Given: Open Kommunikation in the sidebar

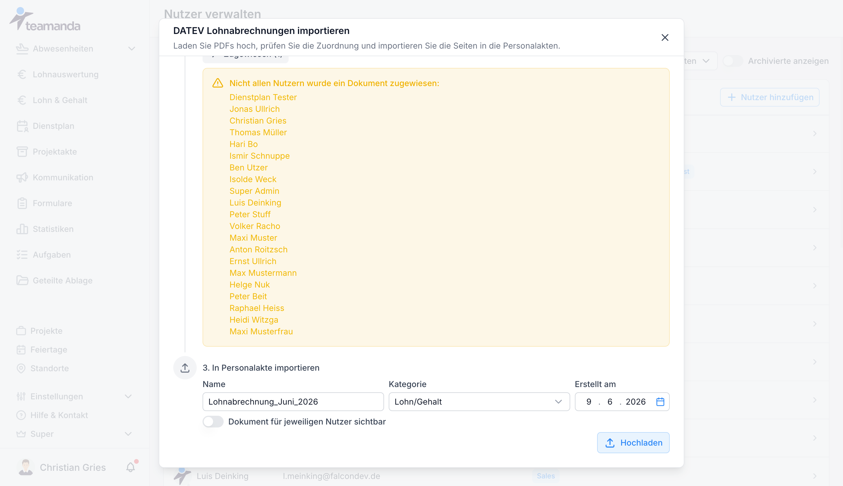Looking at the screenshot, I should (x=63, y=177).
